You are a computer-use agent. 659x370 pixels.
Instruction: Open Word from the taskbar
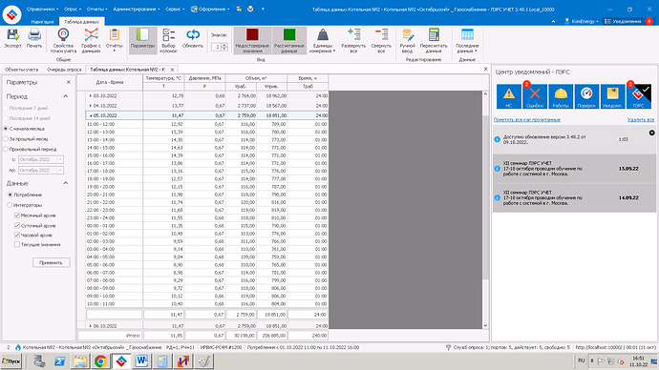click(x=141, y=361)
